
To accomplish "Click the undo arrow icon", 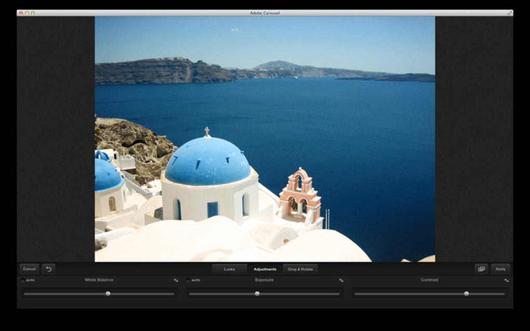I will 48,269.
